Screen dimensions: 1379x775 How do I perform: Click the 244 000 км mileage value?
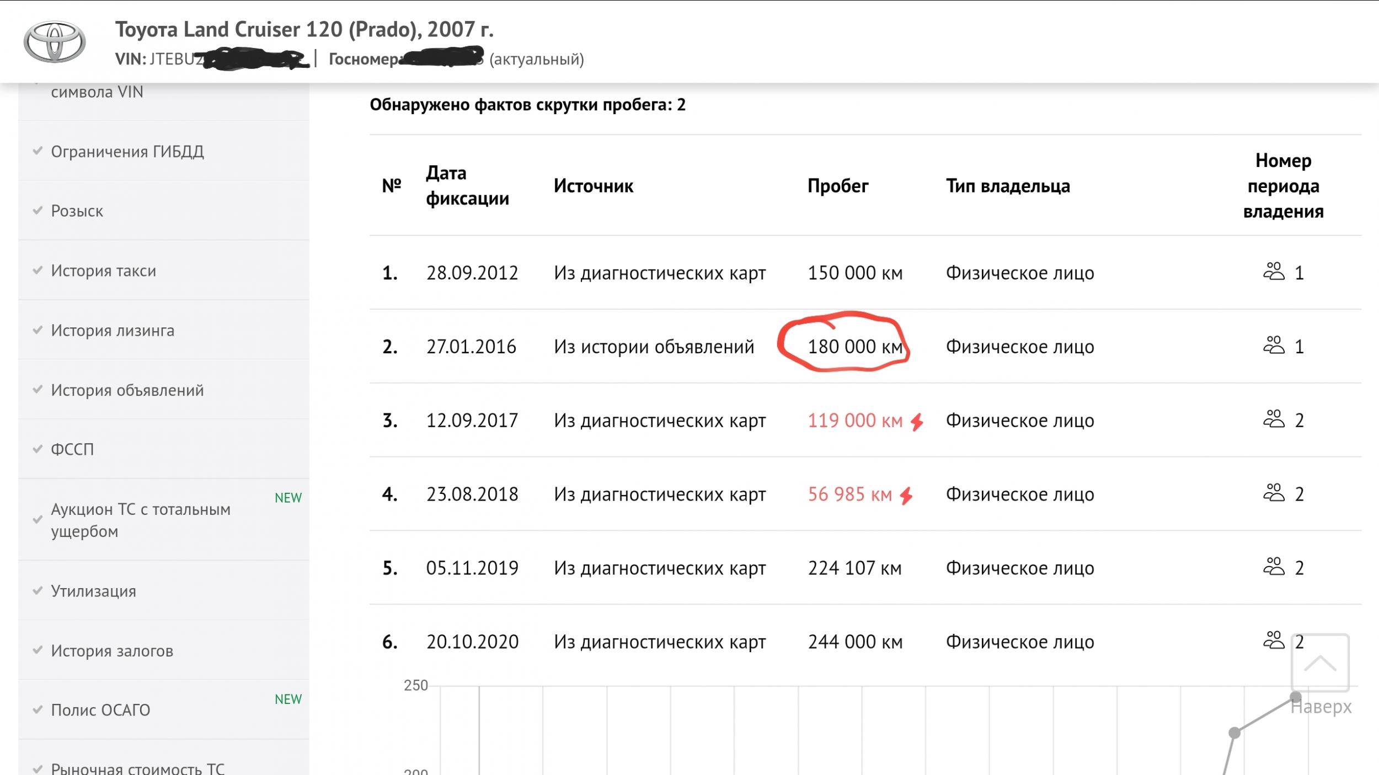(855, 642)
